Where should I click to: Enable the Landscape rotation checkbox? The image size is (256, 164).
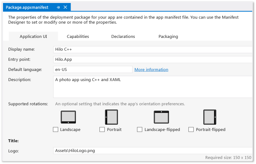[x=56, y=129]
